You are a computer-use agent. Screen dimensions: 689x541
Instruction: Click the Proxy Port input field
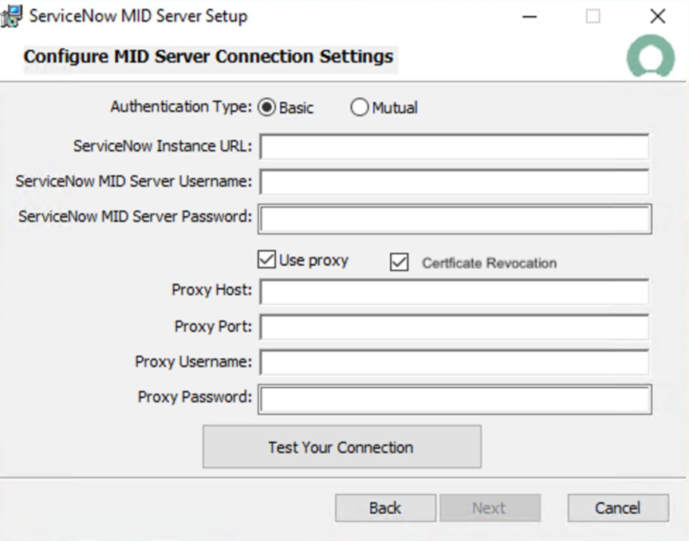click(x=455, y=327)
